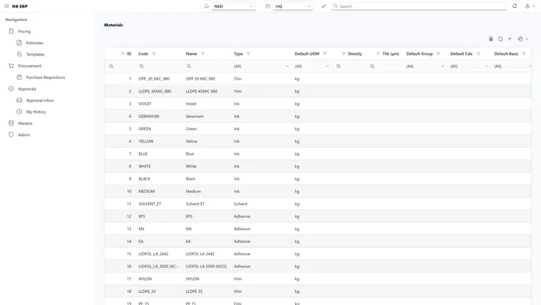Go to Approval Inbox
The image size is (541, 305).
coord(40,101)
